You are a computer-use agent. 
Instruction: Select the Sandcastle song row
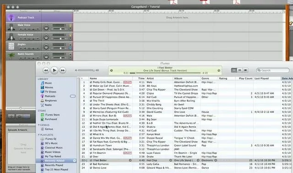pos(186,149)
